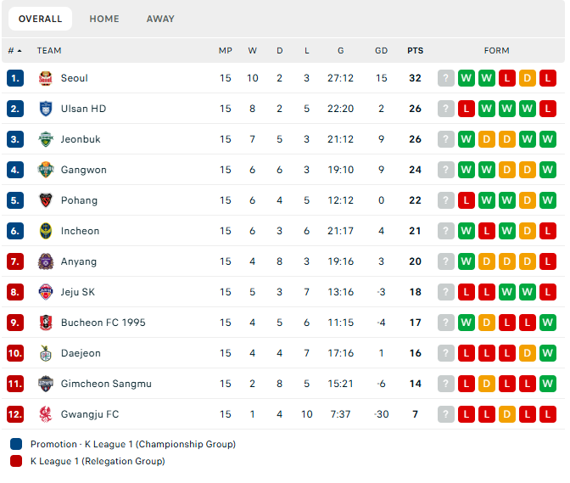This screenshot has width=570, height=483.
Task: Click the Ulsan HD shield logo
Action: pyautogui.click(x=46, y=109)
